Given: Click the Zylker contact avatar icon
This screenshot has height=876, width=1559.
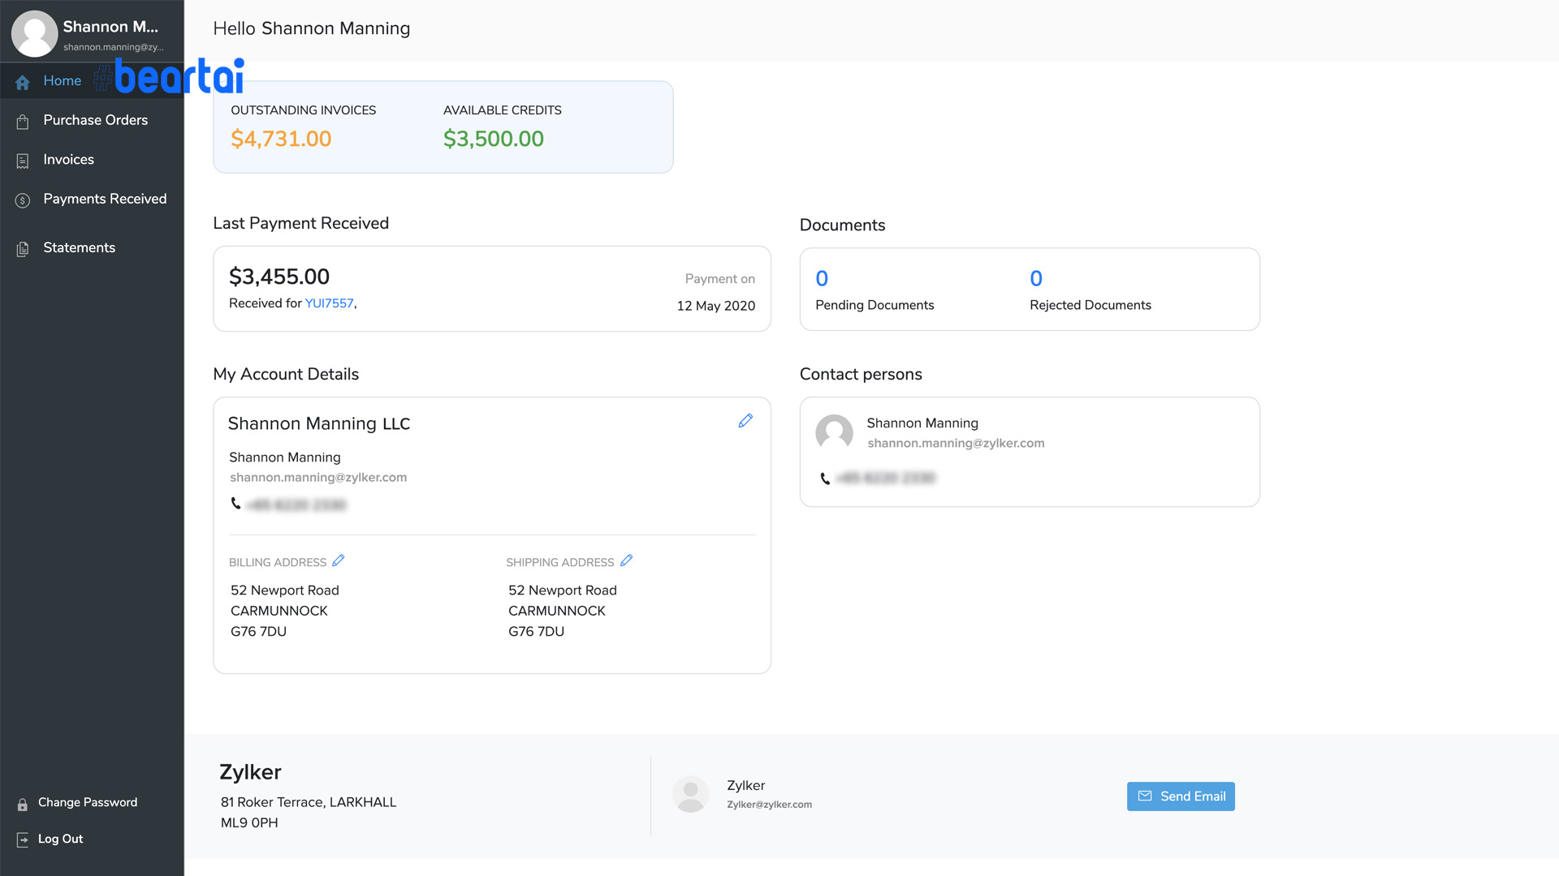Looking at the screenshot, I should point(689,793).
